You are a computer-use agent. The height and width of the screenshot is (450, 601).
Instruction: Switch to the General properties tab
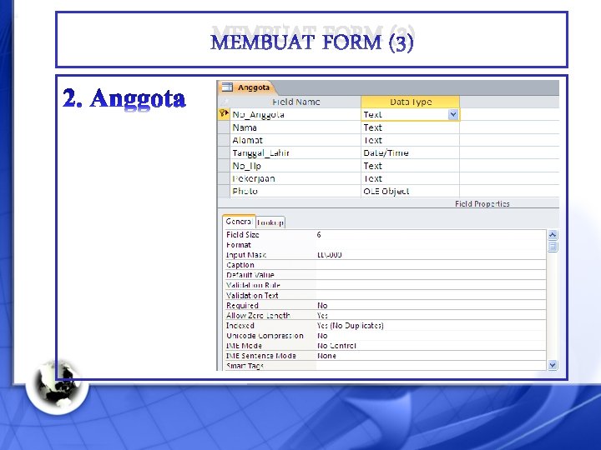pyautogui.click(x=239, y=222)
